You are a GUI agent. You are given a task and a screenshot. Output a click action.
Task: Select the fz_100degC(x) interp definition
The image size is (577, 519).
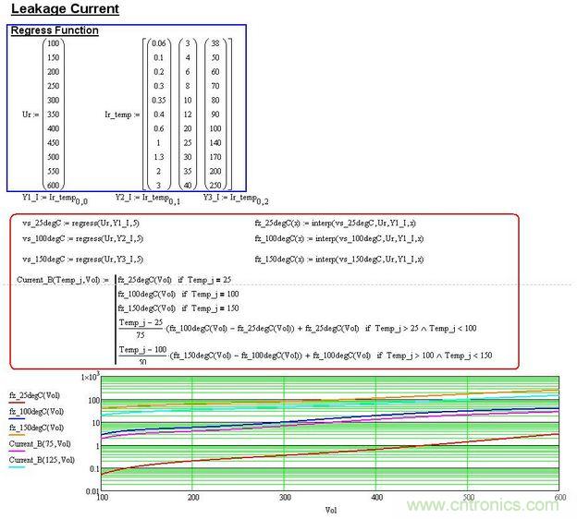click(x=339, y=239)
